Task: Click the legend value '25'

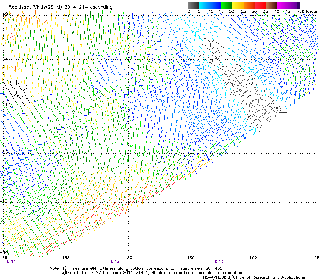Action: [244, 11]
